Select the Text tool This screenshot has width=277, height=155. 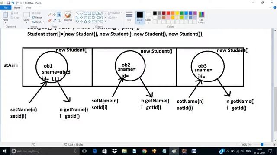[59, 15]
